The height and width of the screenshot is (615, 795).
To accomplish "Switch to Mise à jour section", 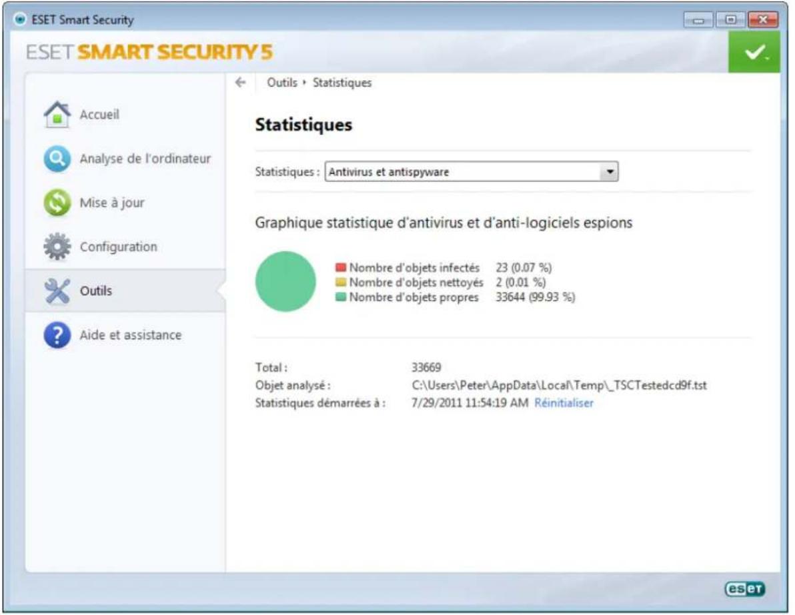I will point(125,203).
